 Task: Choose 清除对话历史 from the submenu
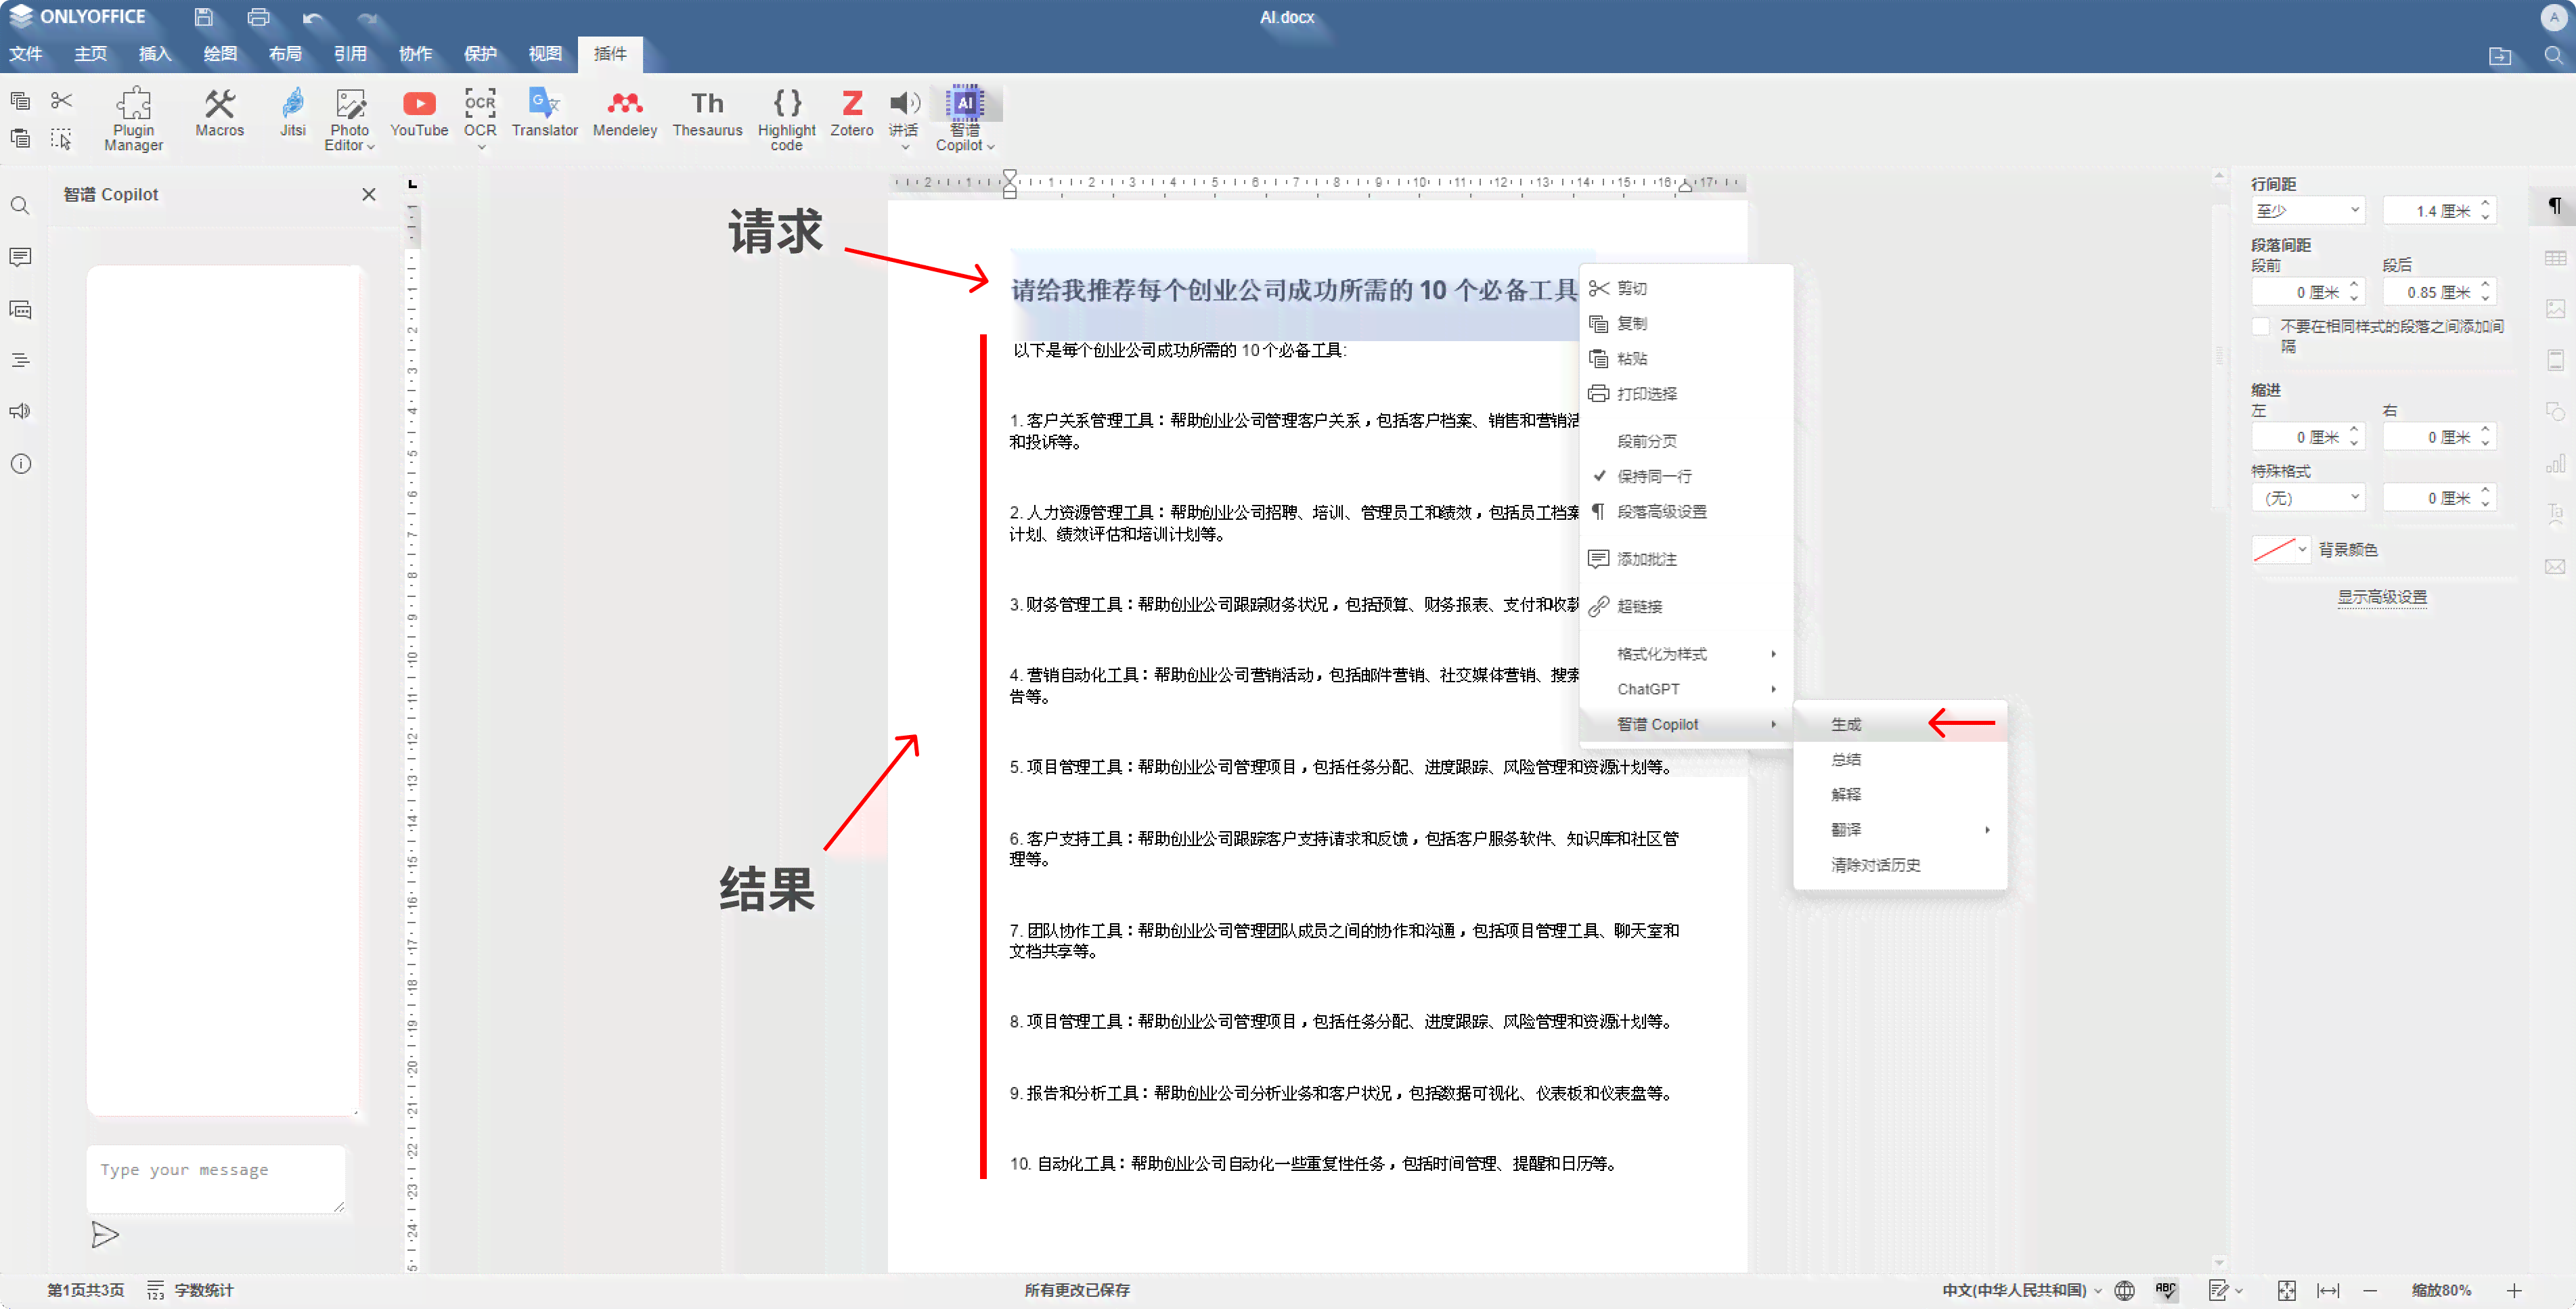1900,865
